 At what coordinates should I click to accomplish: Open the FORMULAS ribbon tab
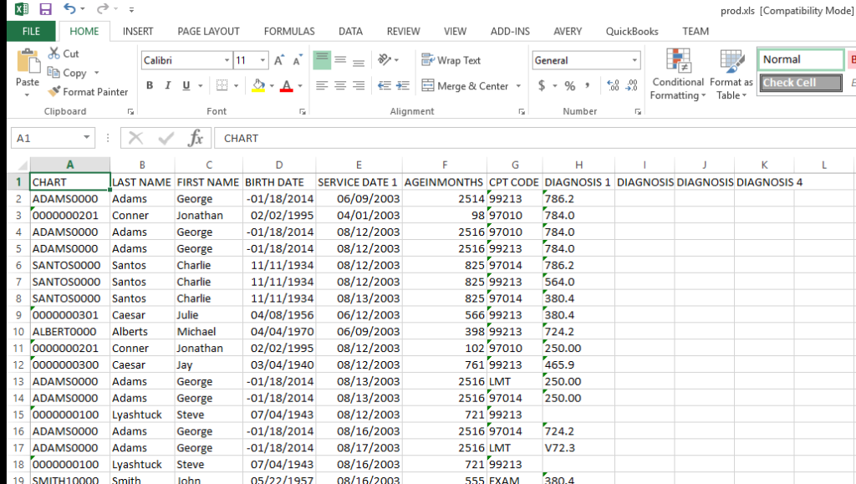(289, 32)
